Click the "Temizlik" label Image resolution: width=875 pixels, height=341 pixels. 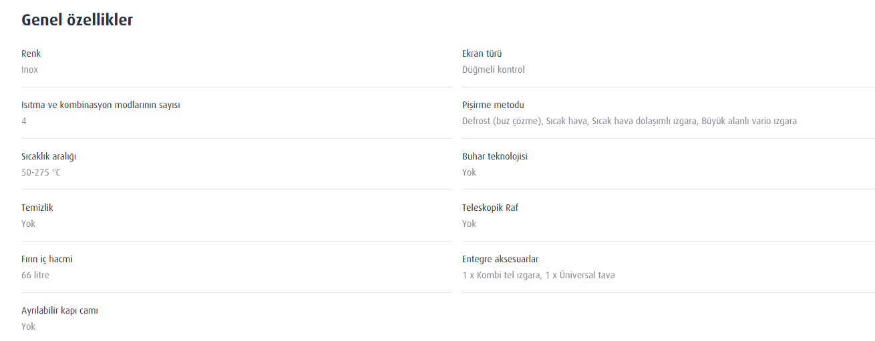click(37, 208)
